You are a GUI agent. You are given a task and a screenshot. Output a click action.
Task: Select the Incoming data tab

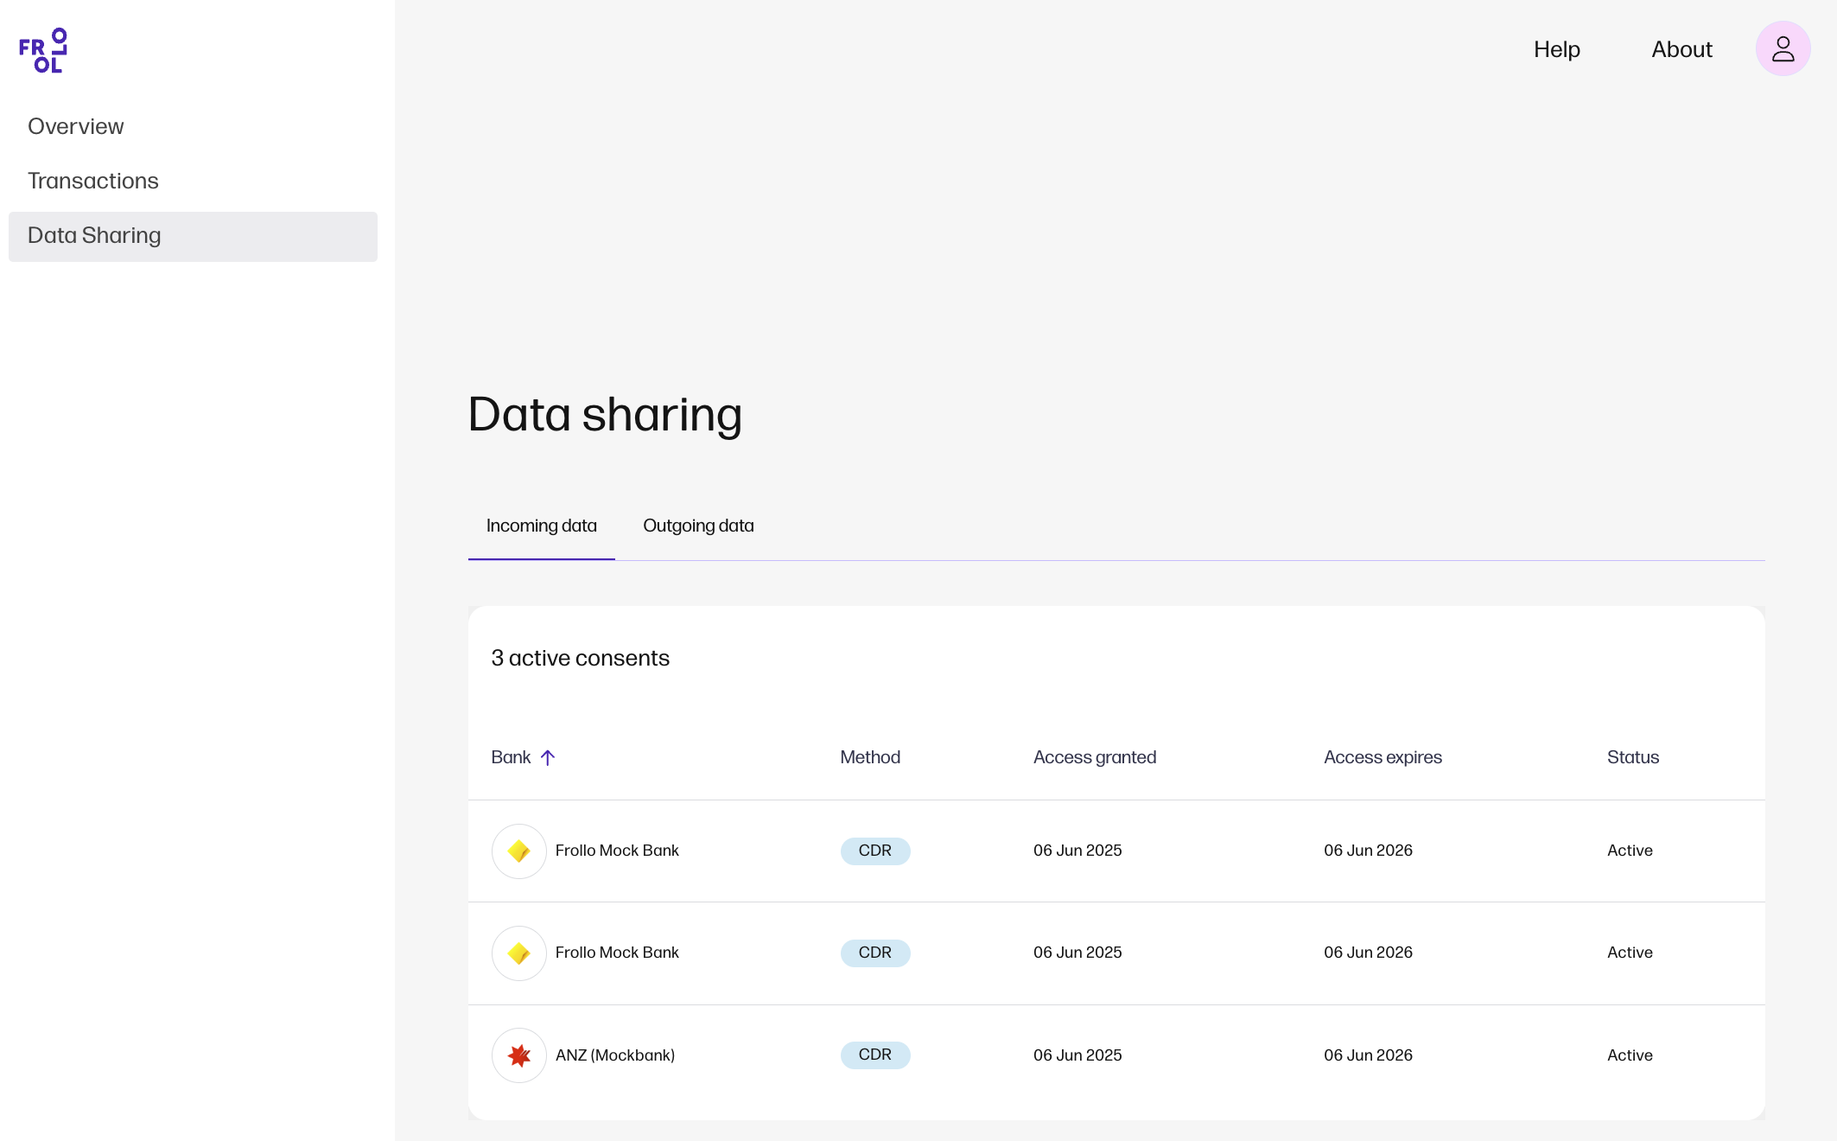pos(541,526)
